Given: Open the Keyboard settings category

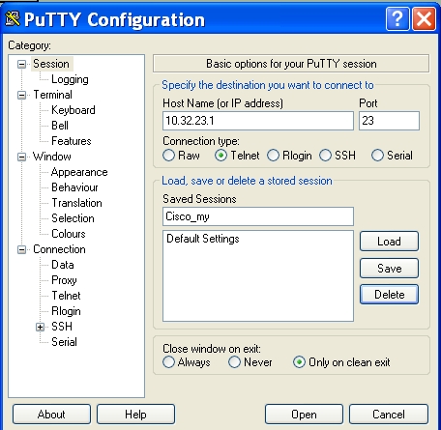Looking at the screenshot, I should (73, 110).
